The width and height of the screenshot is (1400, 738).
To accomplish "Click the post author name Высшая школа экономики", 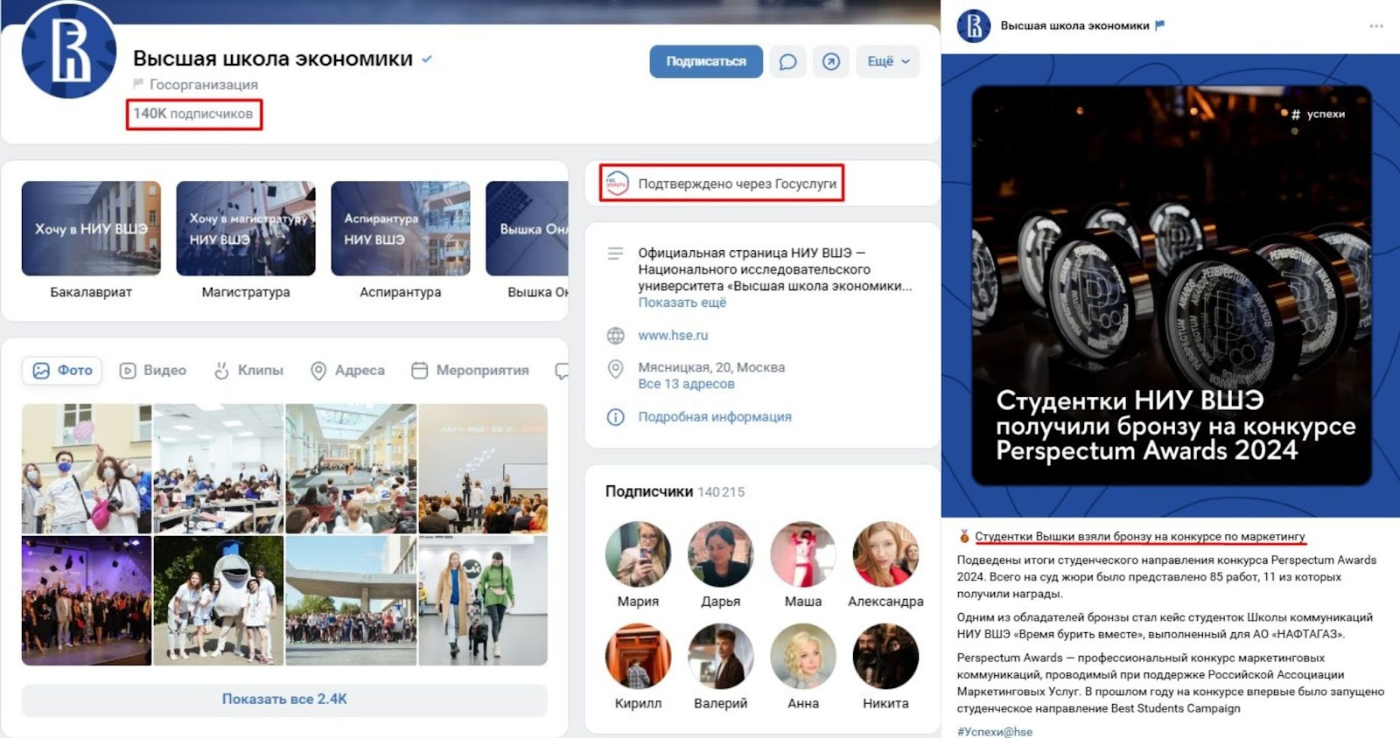I will click(x=1074, y=26).
